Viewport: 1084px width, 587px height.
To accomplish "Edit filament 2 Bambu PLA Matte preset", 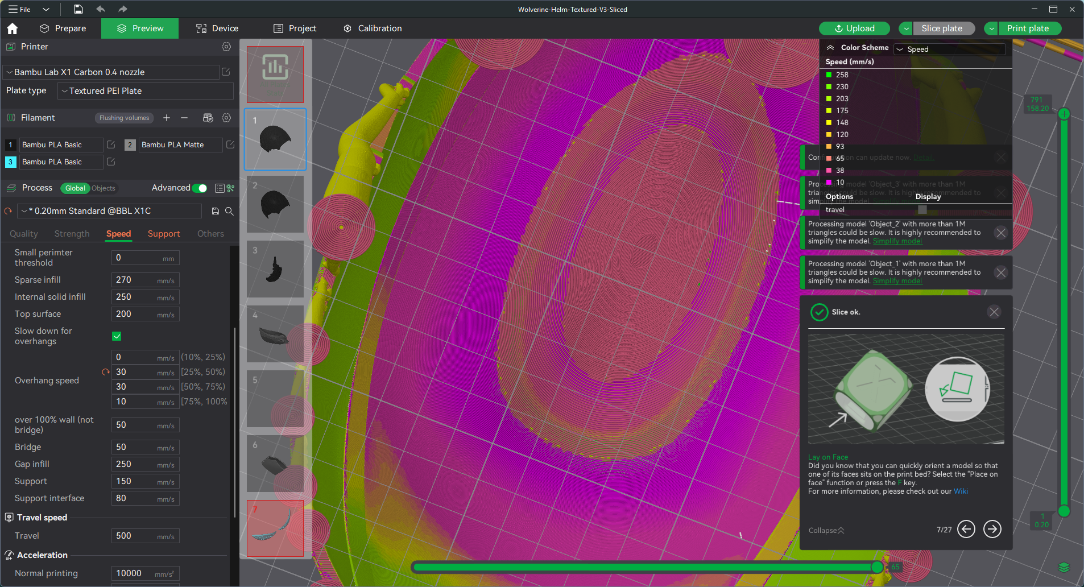I will (230, 144).
